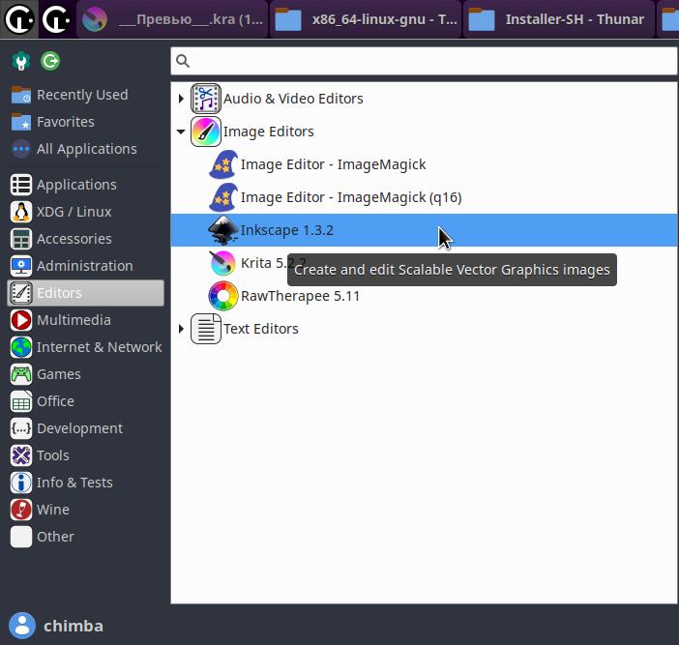Launch Image Editor - ImageMagick (q16)
Viewport: 679px width, 645px height.
[424, 197]
